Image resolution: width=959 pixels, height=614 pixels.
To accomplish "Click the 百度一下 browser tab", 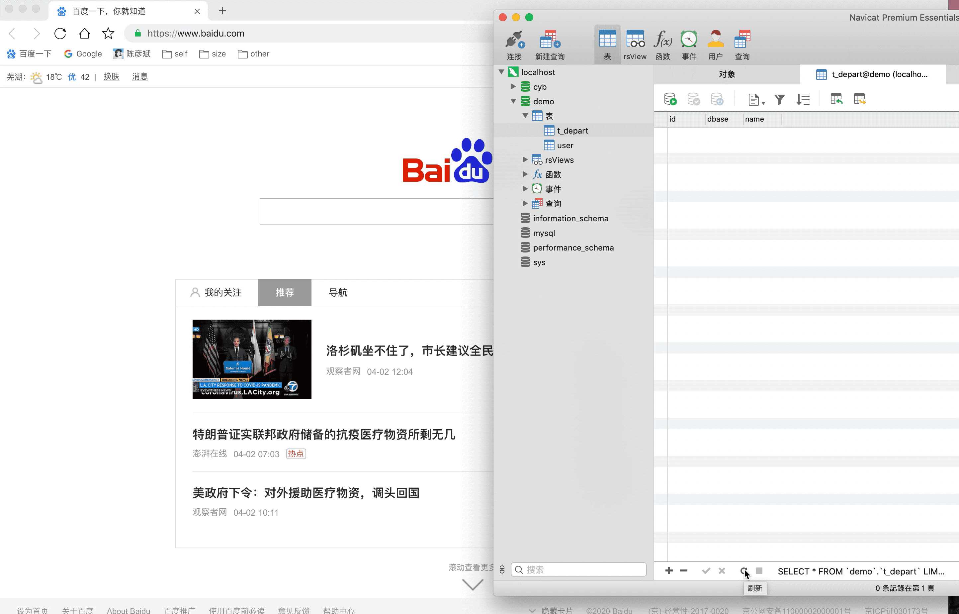I will 128,11.
